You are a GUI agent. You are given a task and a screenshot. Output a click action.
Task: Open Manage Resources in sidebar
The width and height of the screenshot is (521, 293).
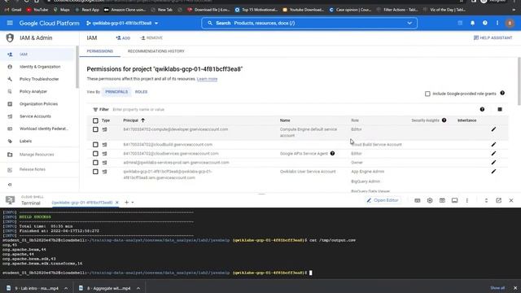pyautogui.click(x=37, y=155)
